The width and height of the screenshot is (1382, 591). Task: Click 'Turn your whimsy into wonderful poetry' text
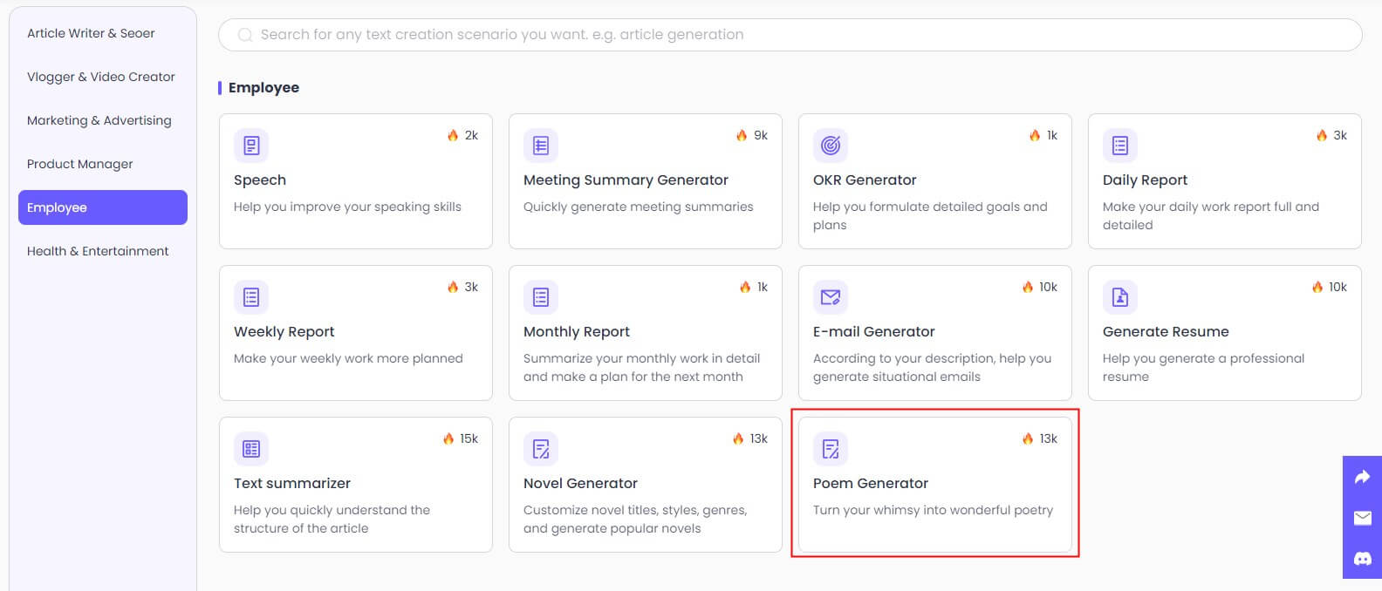(x=933, y=510)
